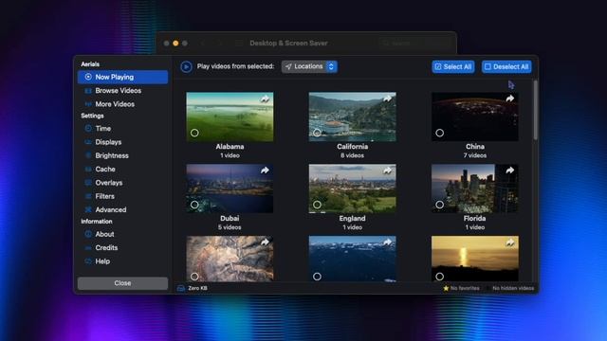This screenshot has height=341, width=607.
Task: Click the 7 videos count under China
Action: (475, 155)
